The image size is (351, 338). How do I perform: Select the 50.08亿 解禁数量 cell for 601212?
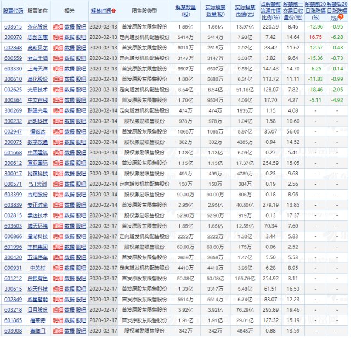coord(185,278)
